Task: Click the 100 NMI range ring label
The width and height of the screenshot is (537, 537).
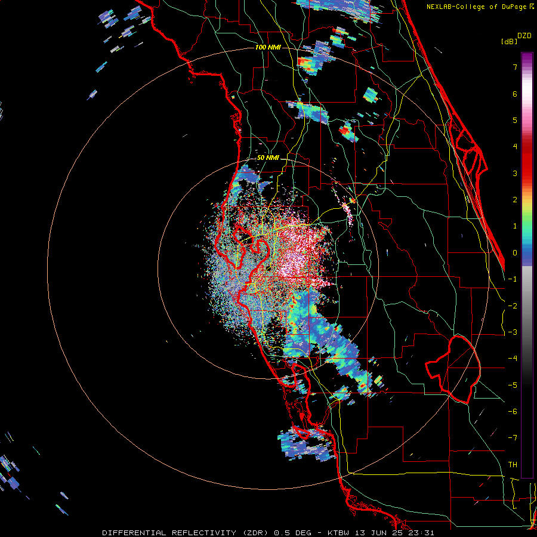Action: tap(268, 47)
